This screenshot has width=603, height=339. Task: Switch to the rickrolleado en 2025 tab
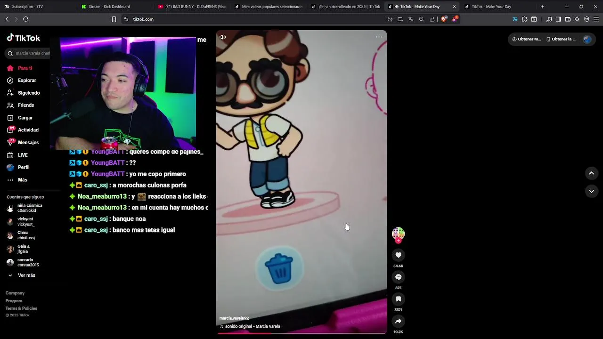pyautogui.click(x=345, y=7)
